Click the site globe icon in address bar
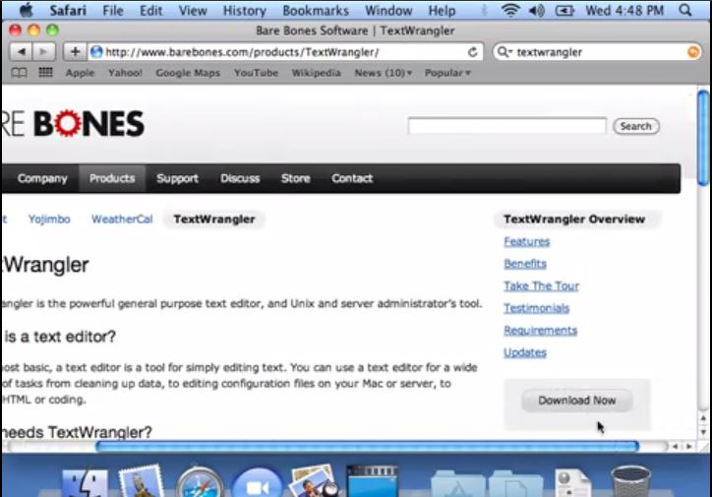The height and width of the screenshot is (497, 712). (96, 52)
